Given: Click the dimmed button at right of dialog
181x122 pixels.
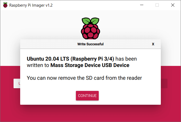Looking at the screenshot, I should [x=164, y=83].
